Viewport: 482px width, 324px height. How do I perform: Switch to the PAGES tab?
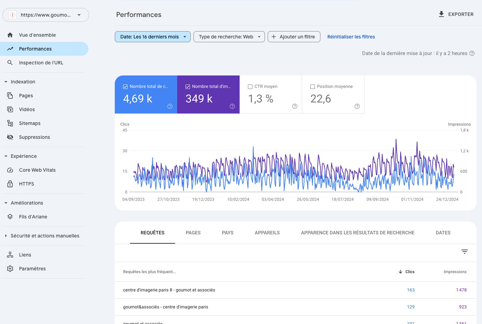(x=193, y=233)
